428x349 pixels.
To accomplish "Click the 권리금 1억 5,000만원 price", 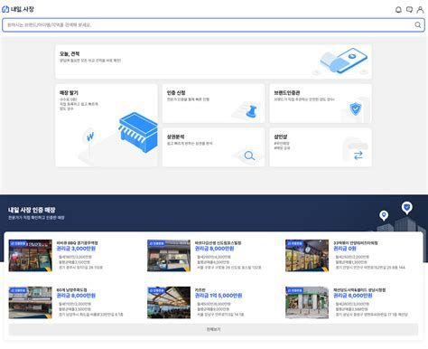I will click(219, 296).
